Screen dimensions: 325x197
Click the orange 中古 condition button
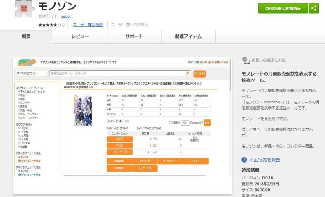[x=120, y=146]
